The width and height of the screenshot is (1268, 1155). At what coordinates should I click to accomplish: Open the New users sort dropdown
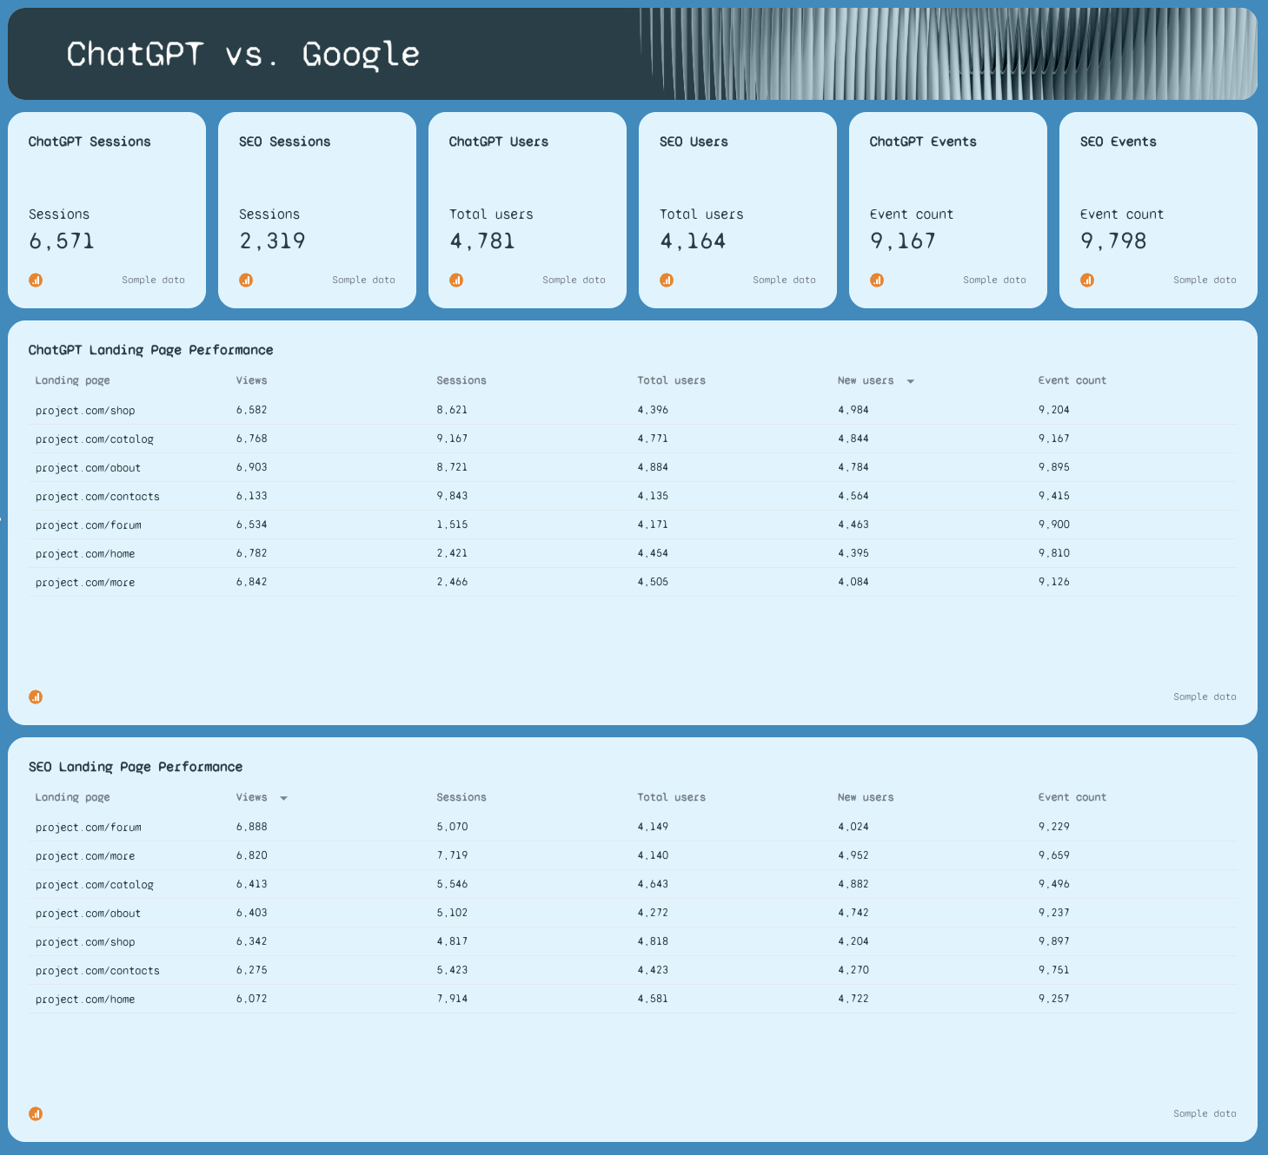pyautogui.click(x=910, y=380)
